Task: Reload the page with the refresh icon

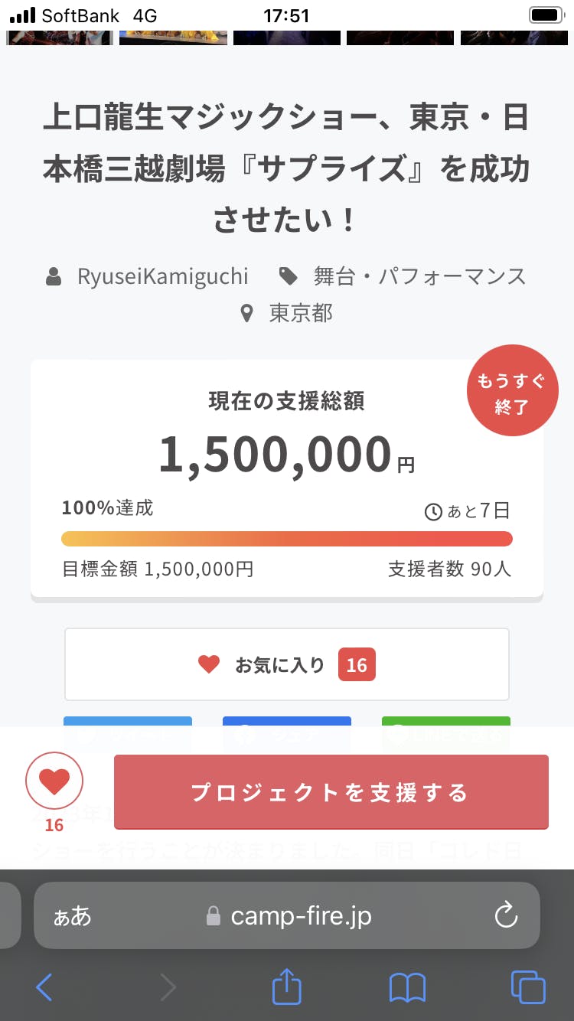Action: 506,915
